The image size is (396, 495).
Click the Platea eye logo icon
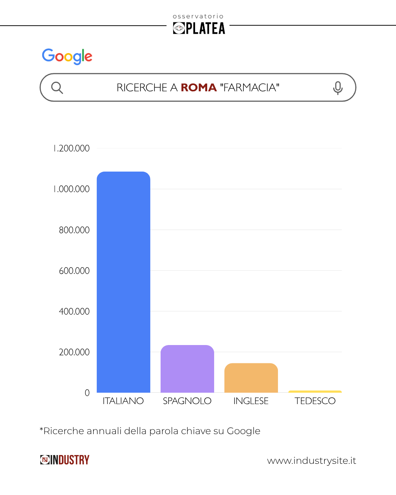point(179,28)
